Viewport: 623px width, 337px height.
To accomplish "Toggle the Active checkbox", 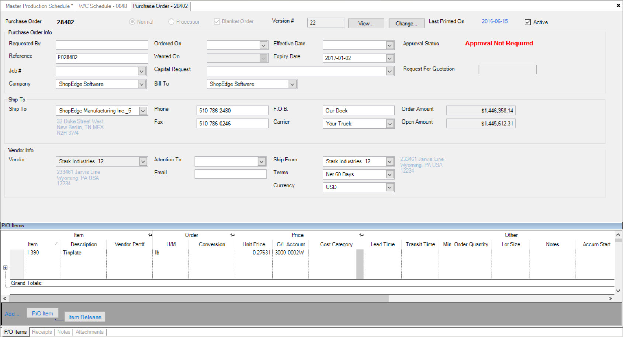I will [528, 22].
